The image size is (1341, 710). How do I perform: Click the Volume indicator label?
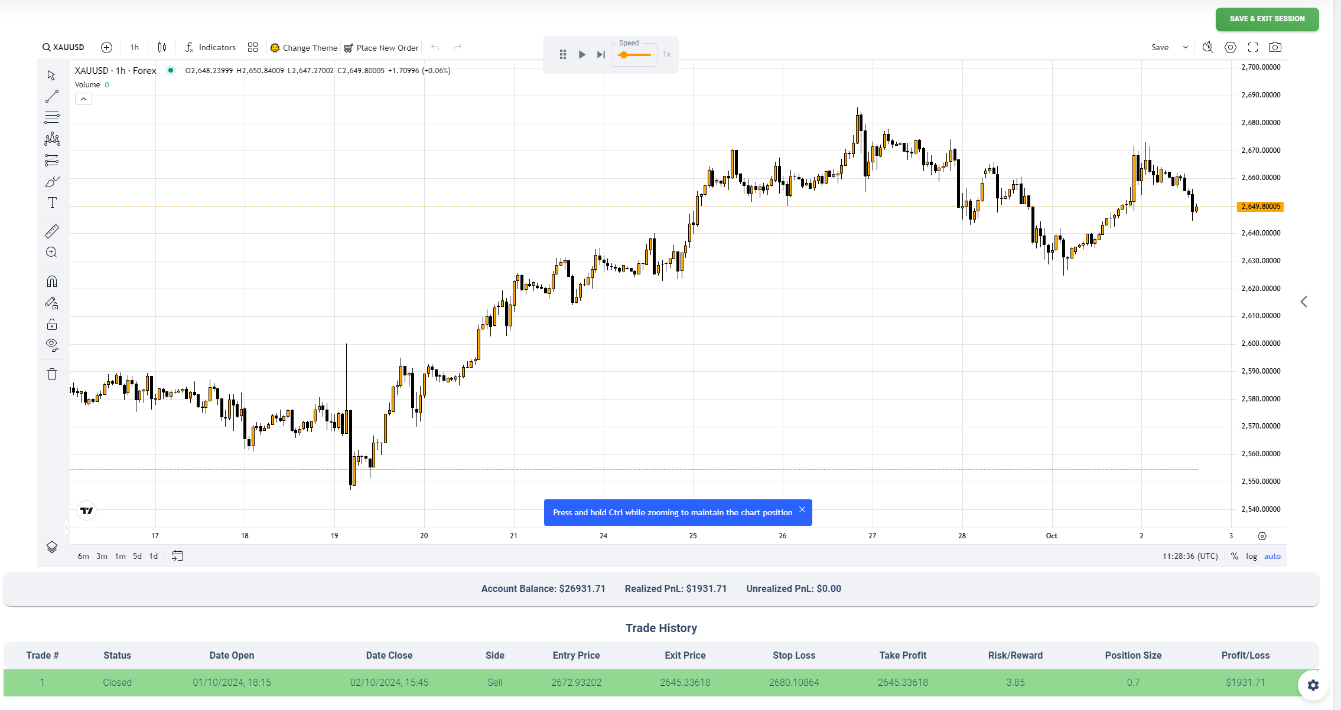[x=87, y=84]
